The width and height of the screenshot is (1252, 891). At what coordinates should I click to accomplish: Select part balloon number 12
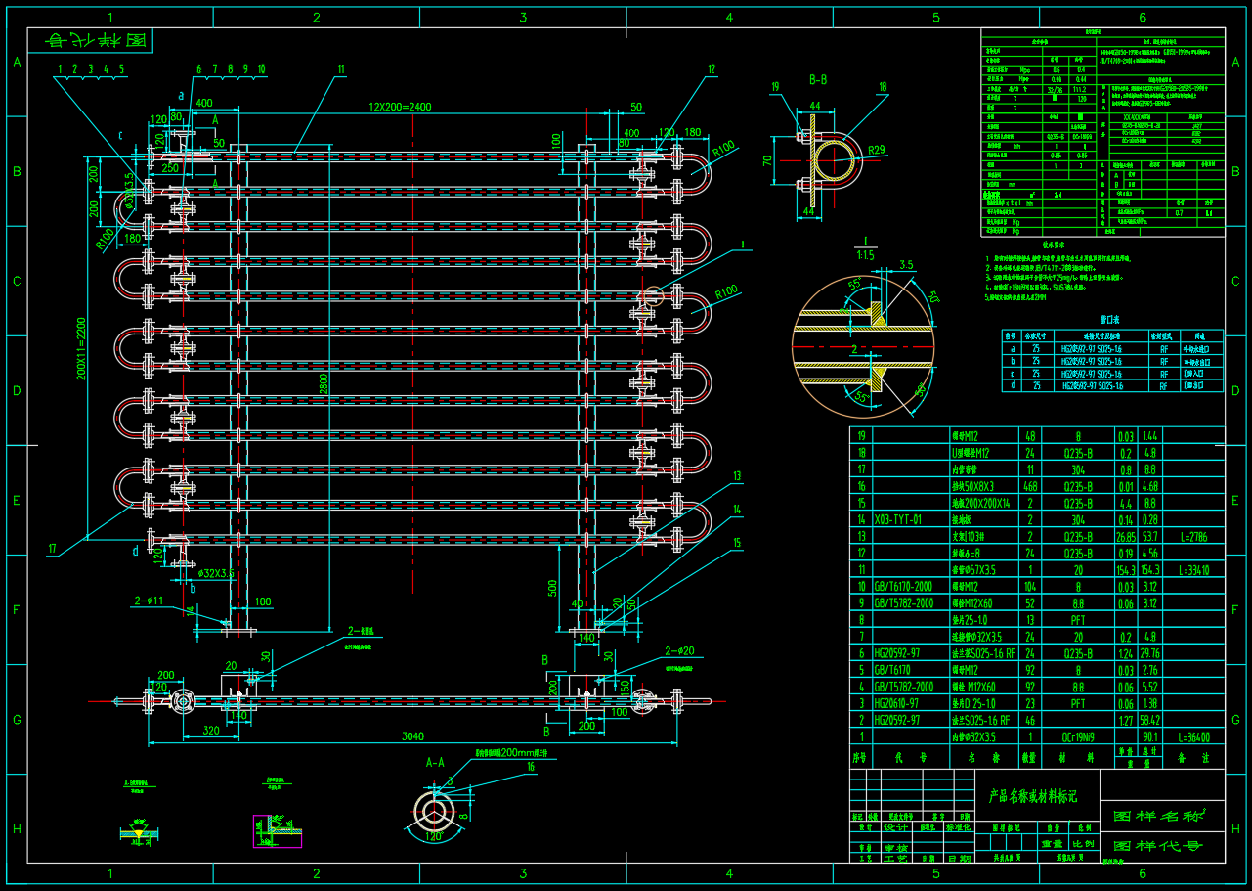(x=711, y=69)
